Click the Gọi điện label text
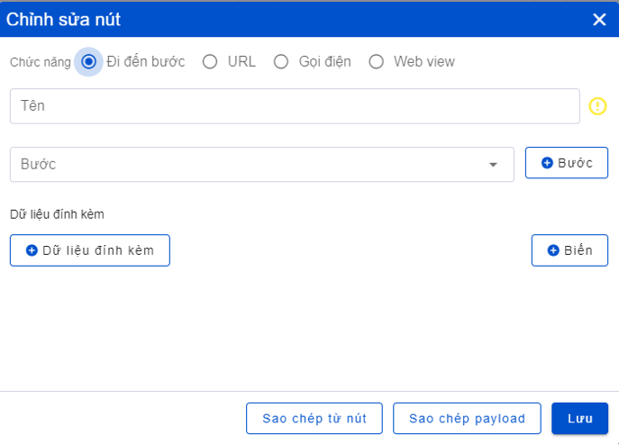This screenshot has width=619, height=444. [x=325, y=62]
